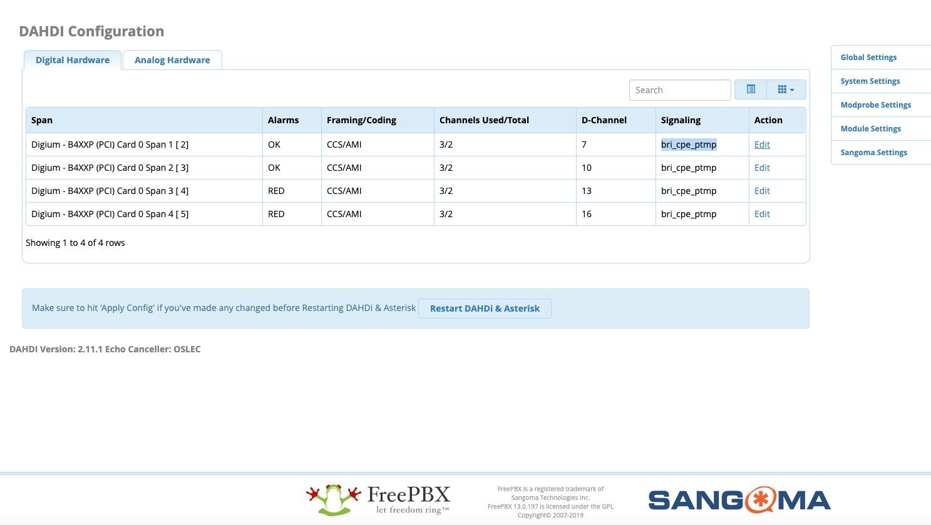
Task: Open System Settings from side menu
Action: (x=870, y=81)
